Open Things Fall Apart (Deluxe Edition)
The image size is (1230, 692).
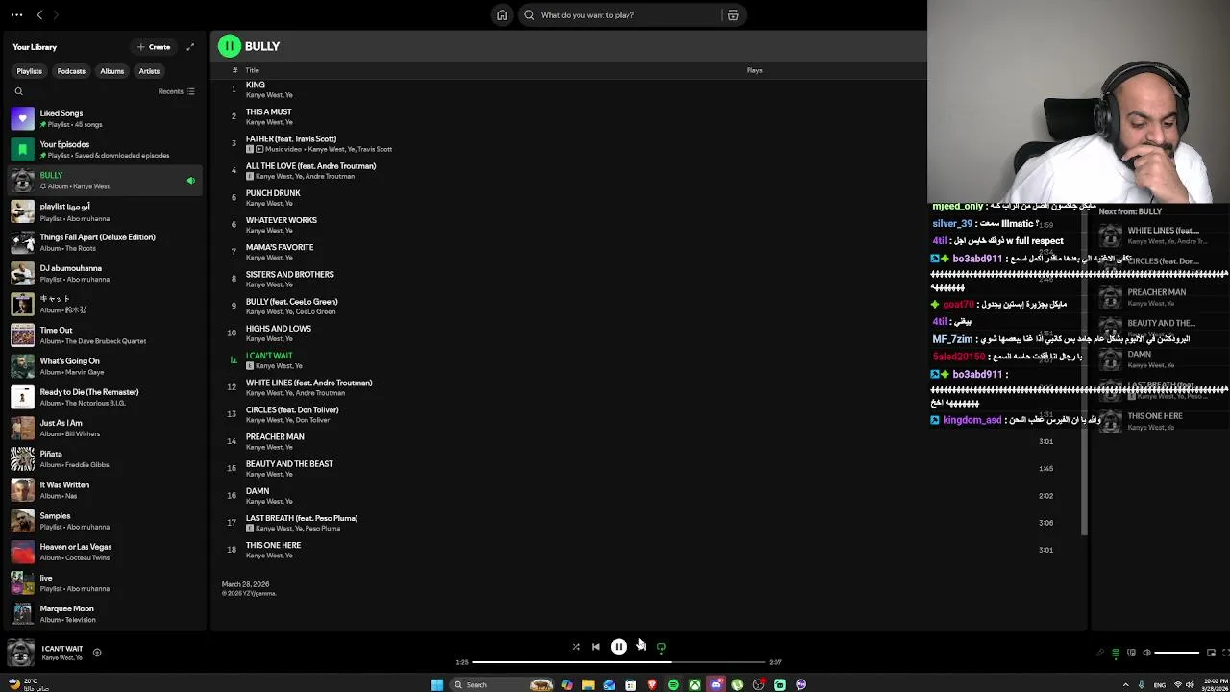[x=105, y=242]
